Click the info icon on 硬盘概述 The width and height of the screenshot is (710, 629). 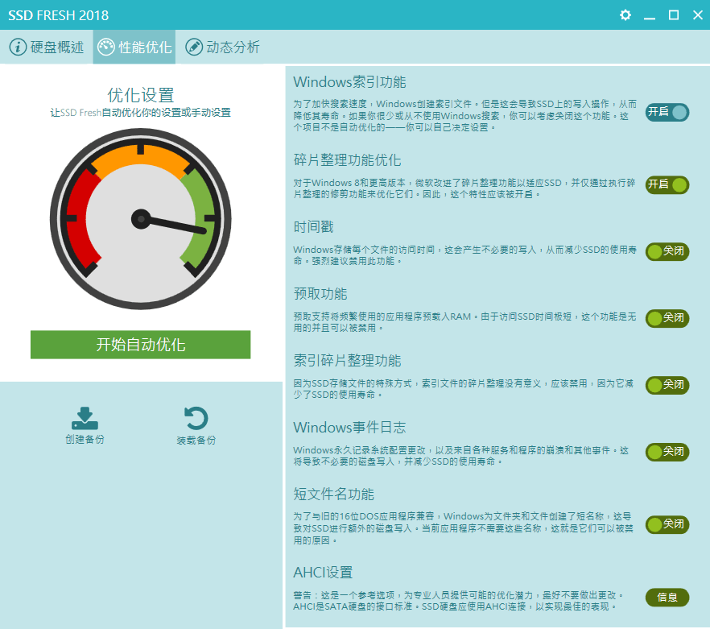click(18, 47)
